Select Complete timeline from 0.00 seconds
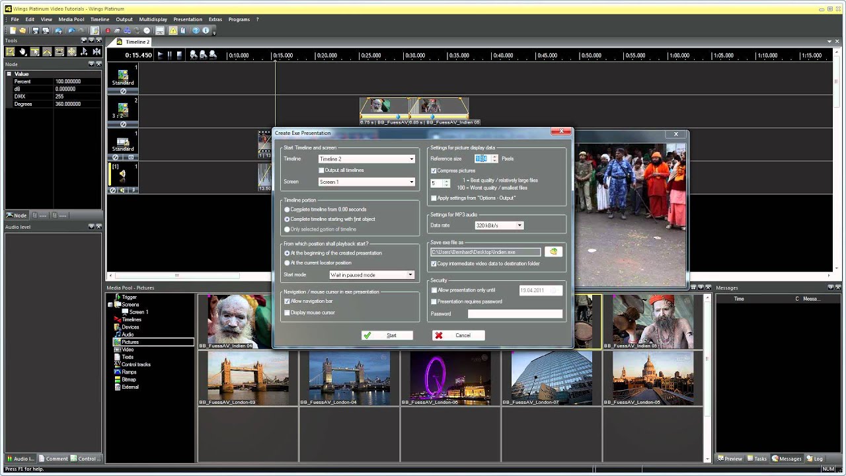846x476 pixels. pyautogui.click(x=287, y=209)
